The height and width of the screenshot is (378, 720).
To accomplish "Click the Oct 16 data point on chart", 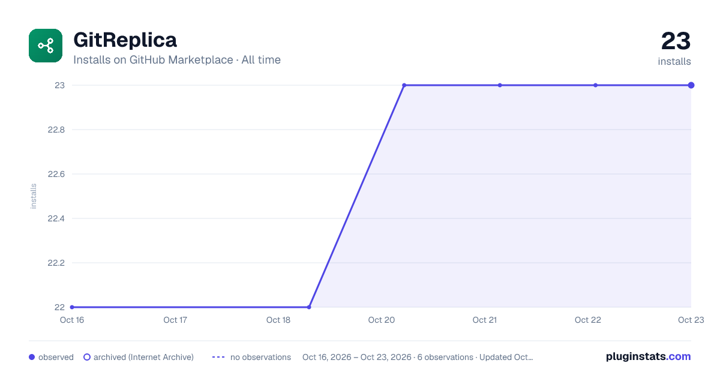I will tap(72, 307).
